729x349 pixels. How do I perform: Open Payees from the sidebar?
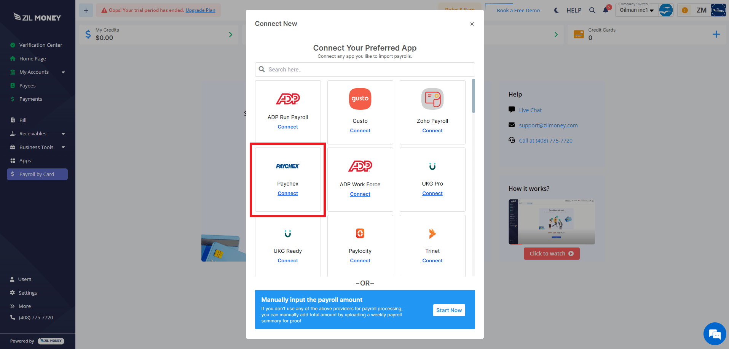27,86
